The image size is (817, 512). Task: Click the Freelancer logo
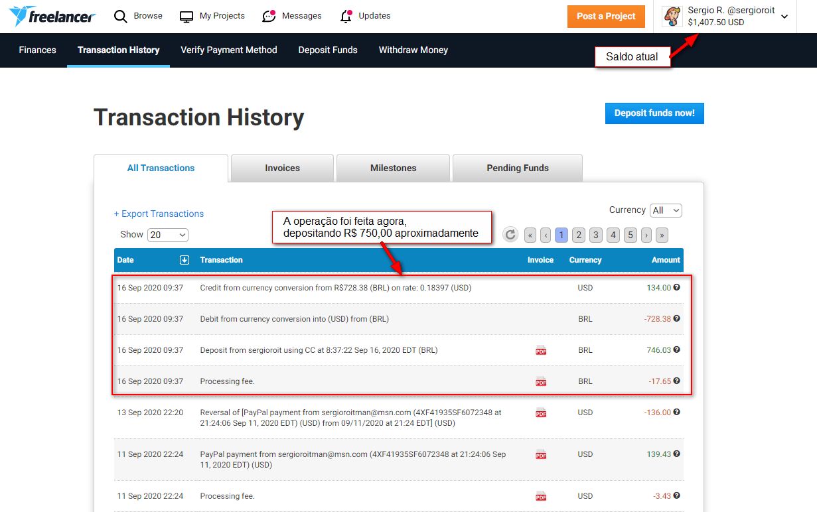click(52, 16)
